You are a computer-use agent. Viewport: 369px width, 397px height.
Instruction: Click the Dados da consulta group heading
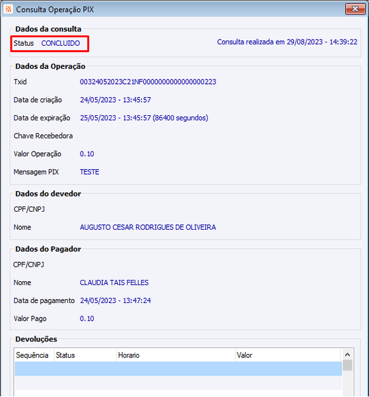click(48, 29)
